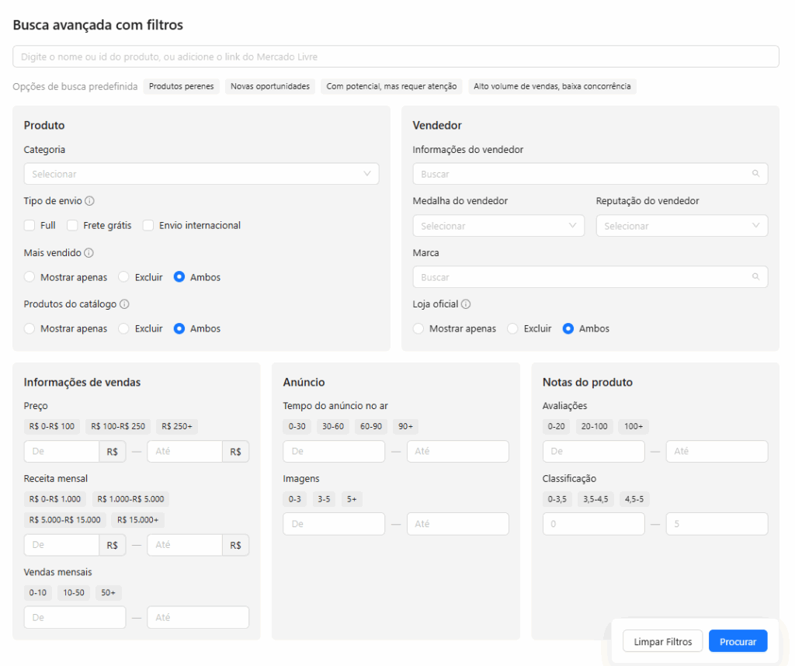Image resolution: width=795 pixels, height=666 pixels.
Task: Open the Categoria dropdown
Action: [x=201, y=174]
